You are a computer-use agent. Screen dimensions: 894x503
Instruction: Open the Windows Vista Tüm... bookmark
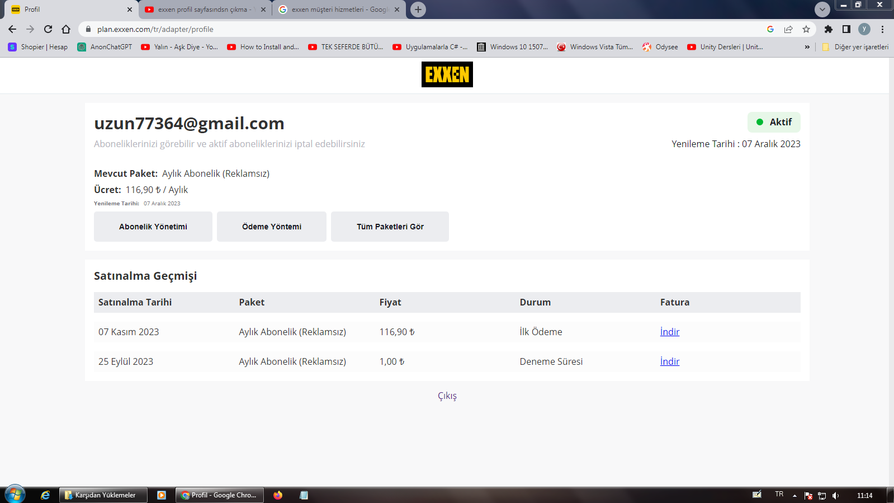(x=595, y=47)
